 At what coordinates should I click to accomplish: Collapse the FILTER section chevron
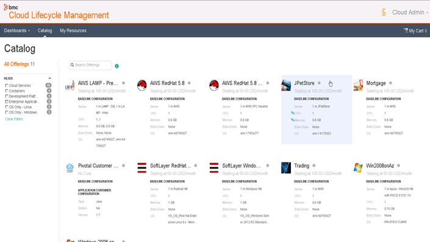[x=49, y=78]
